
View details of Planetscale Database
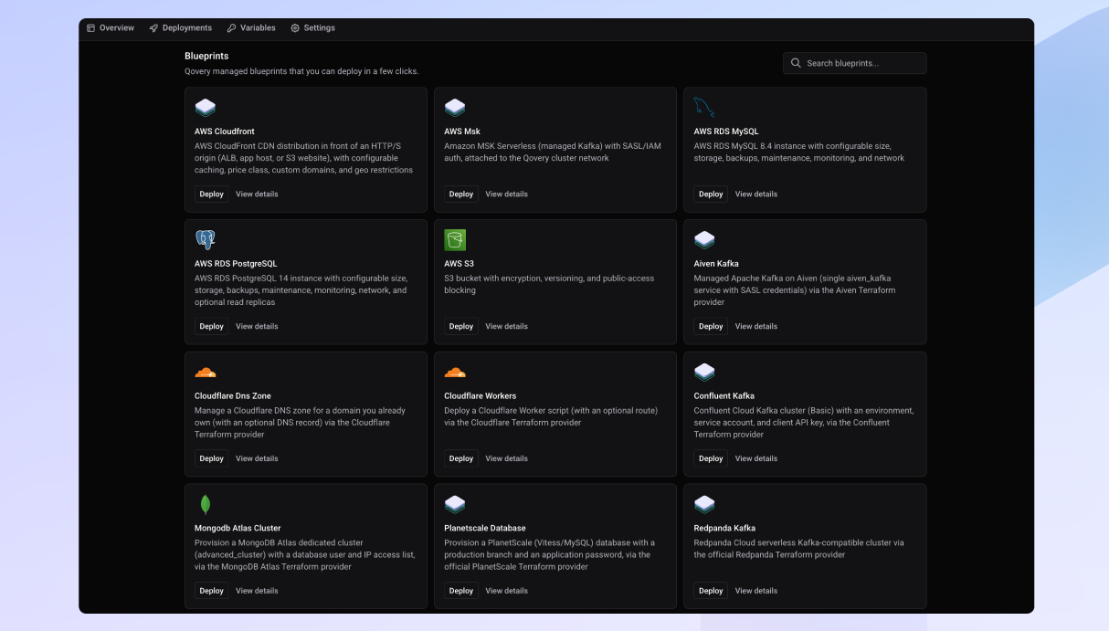(507, 591)
